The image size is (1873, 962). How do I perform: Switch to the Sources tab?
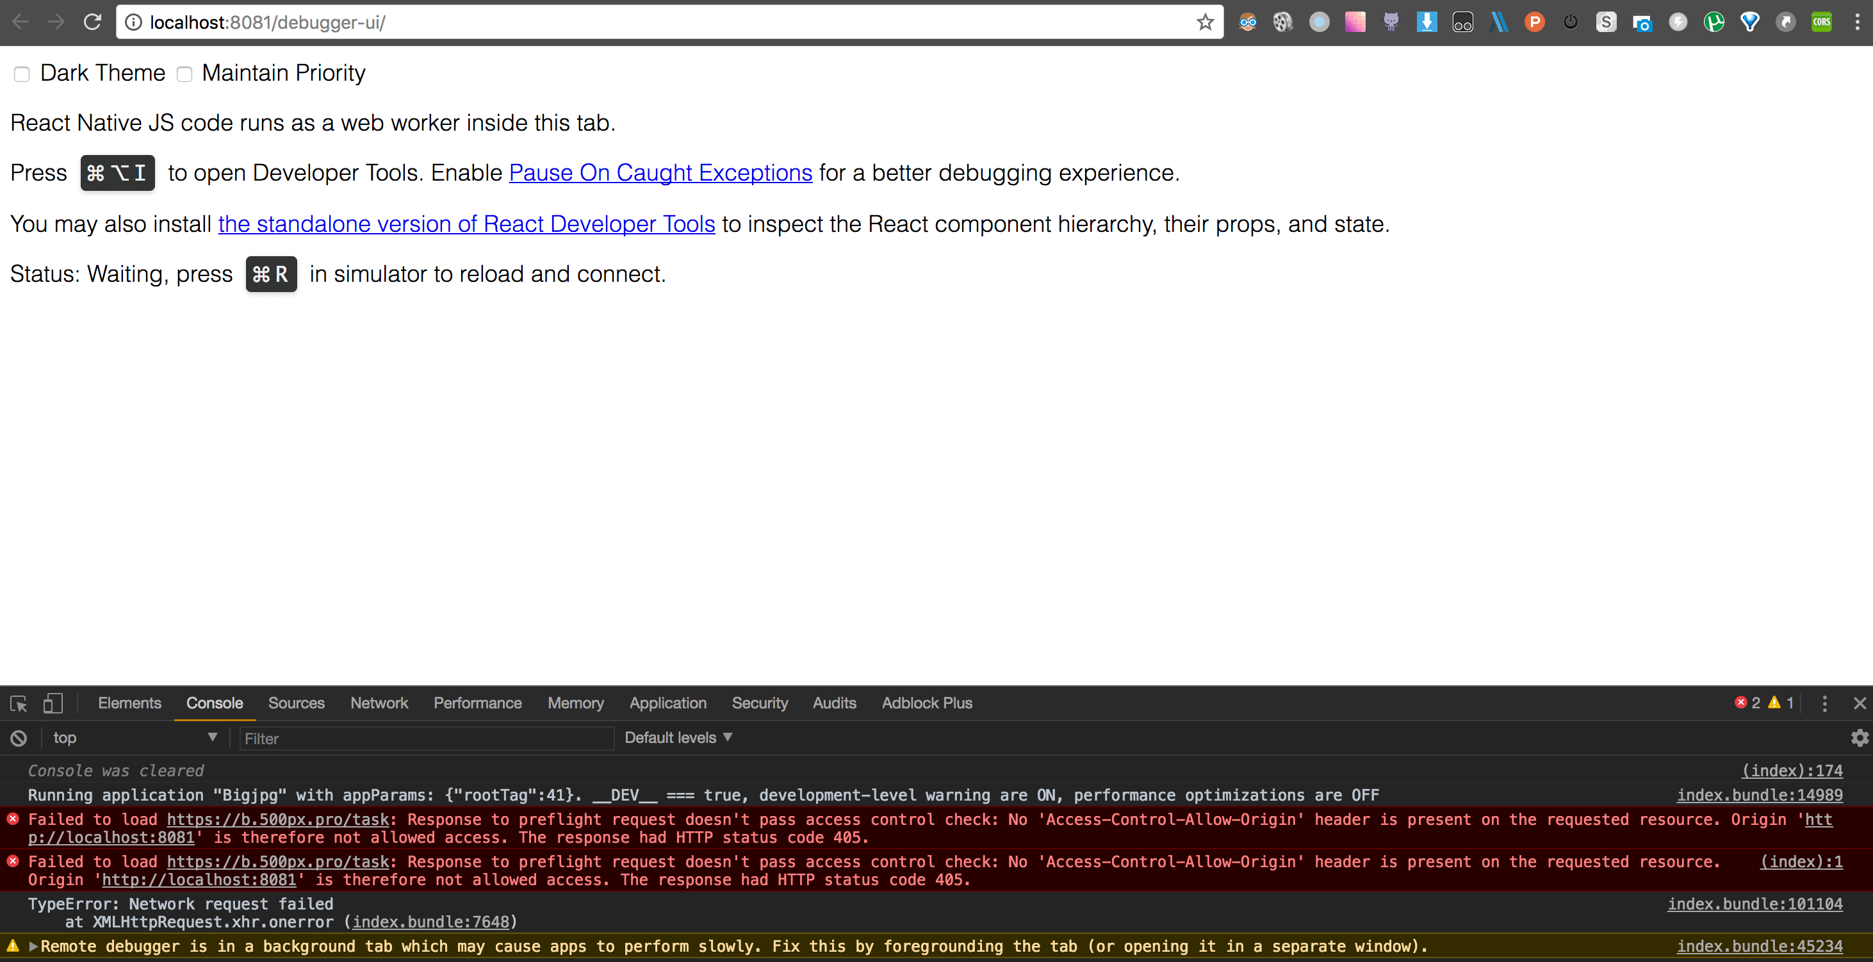tap(296, 703)
